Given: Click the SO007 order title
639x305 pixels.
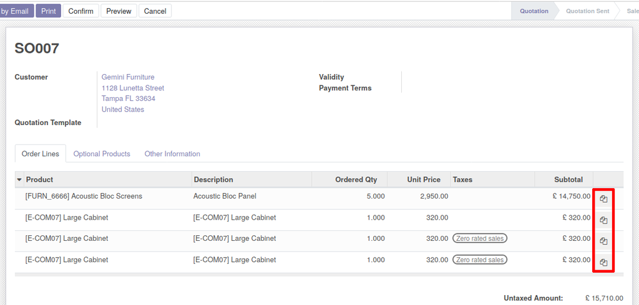Looking at the screenshot, I should pos(37,49).
